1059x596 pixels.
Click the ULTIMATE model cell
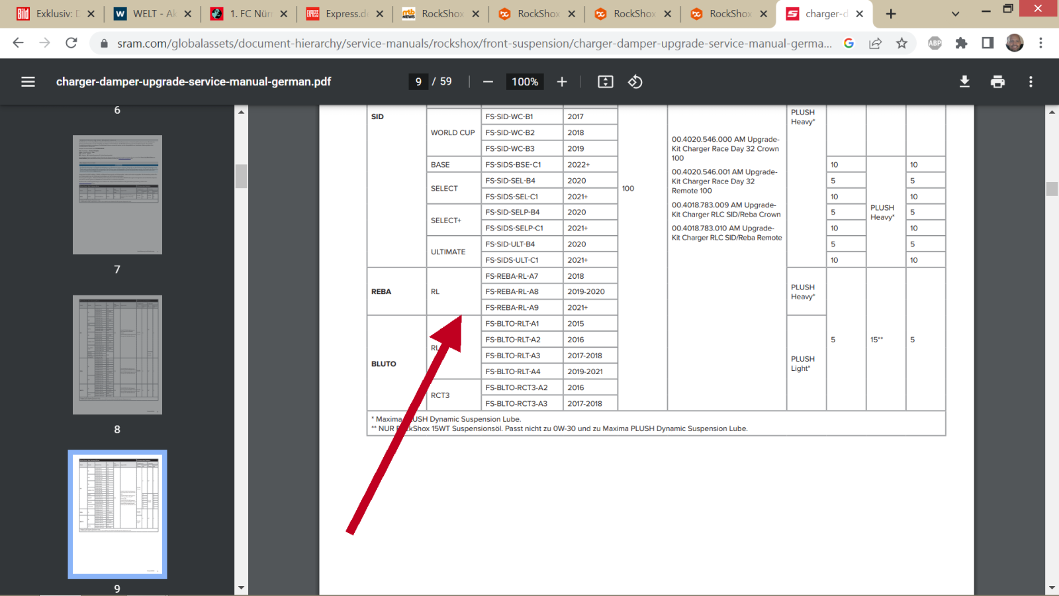click(x=453, y=252)
